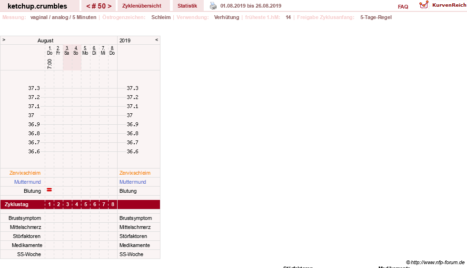Image resolution: width=467 pixels, height=268 pixels.
Task: Select cycle day 4 in Zyklustag row
Action: point(77,205)
